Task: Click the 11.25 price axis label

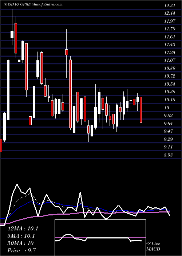Action: (x=170, y=53)
